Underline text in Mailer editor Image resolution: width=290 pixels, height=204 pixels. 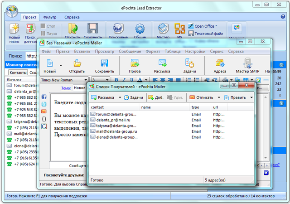click(131, 80)
